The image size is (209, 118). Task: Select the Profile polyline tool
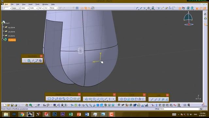tap(86, 99)
